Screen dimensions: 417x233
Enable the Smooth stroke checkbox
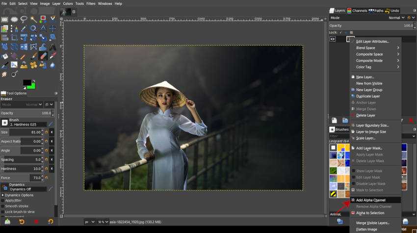tap(2, 206)
